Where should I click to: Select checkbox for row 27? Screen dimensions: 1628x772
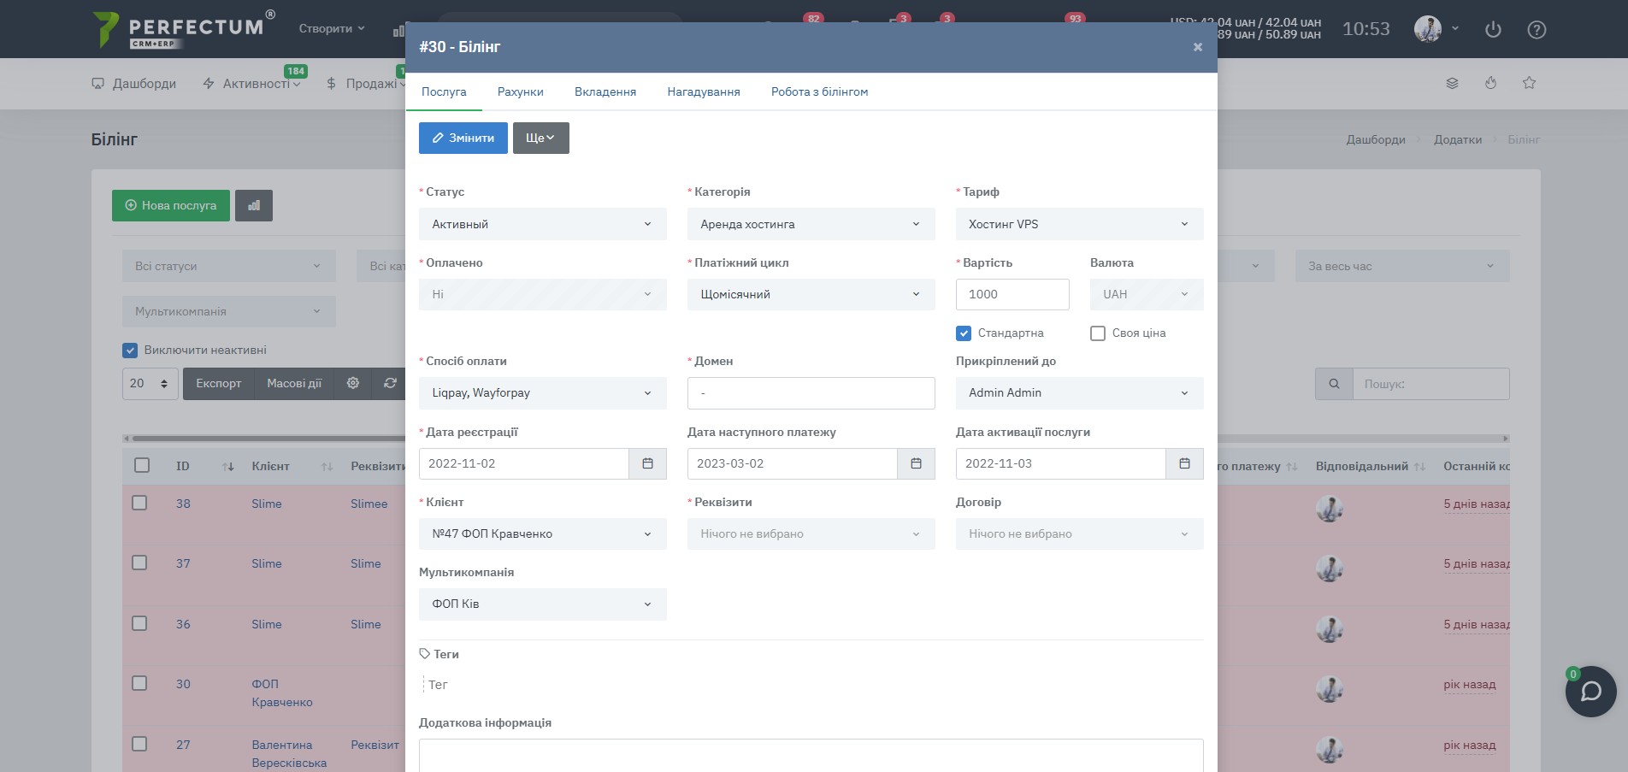[139, 744]
